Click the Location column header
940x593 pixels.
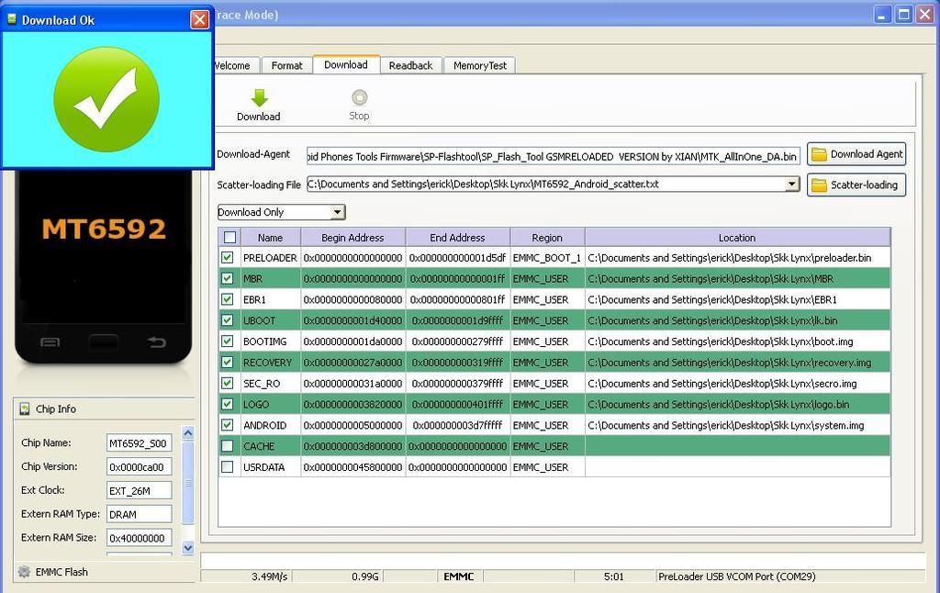click(x=736, y=238)
